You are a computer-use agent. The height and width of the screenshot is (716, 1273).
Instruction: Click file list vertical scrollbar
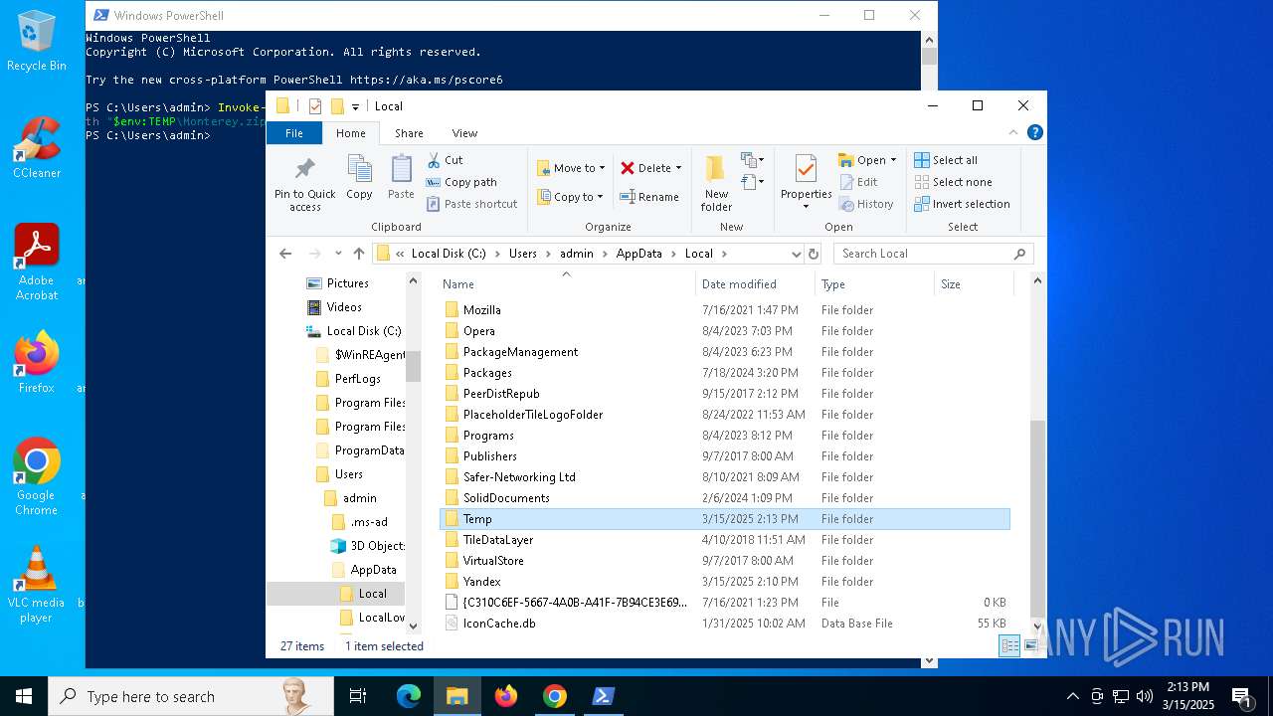tap(1037, 517)
